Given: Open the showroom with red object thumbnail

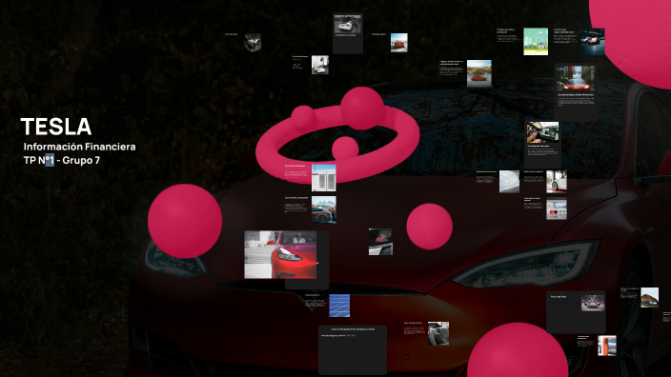Looking at the screenshot, I should (557, 209).
